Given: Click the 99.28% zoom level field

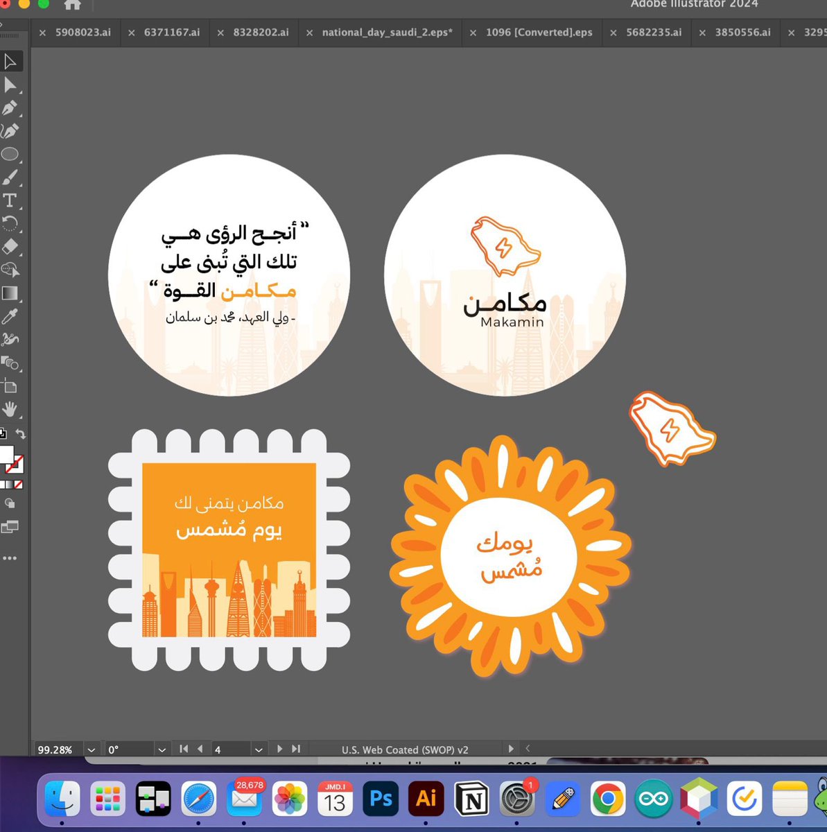Looking at the screenshot, I should coord(58,749).
